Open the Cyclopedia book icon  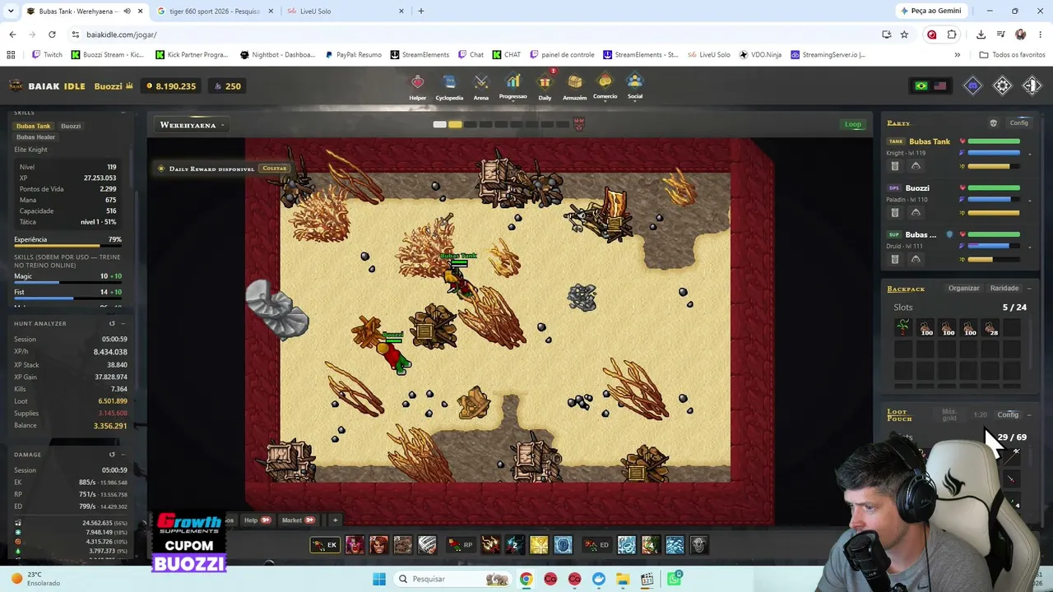(449, 82)
